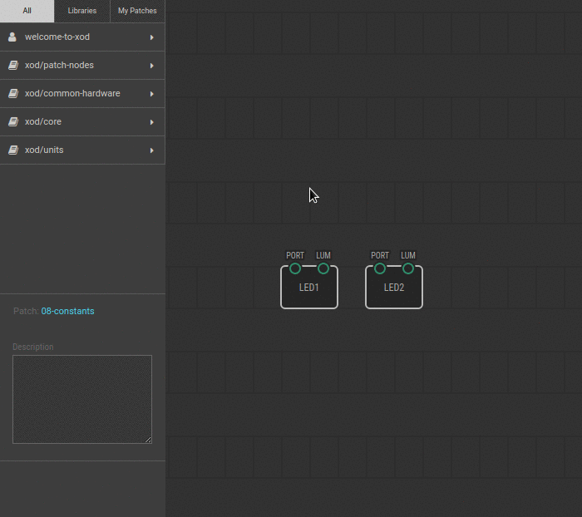Select the LED2 node
Image resolution: width=582 pixels, height=517 pixels.
394,288
